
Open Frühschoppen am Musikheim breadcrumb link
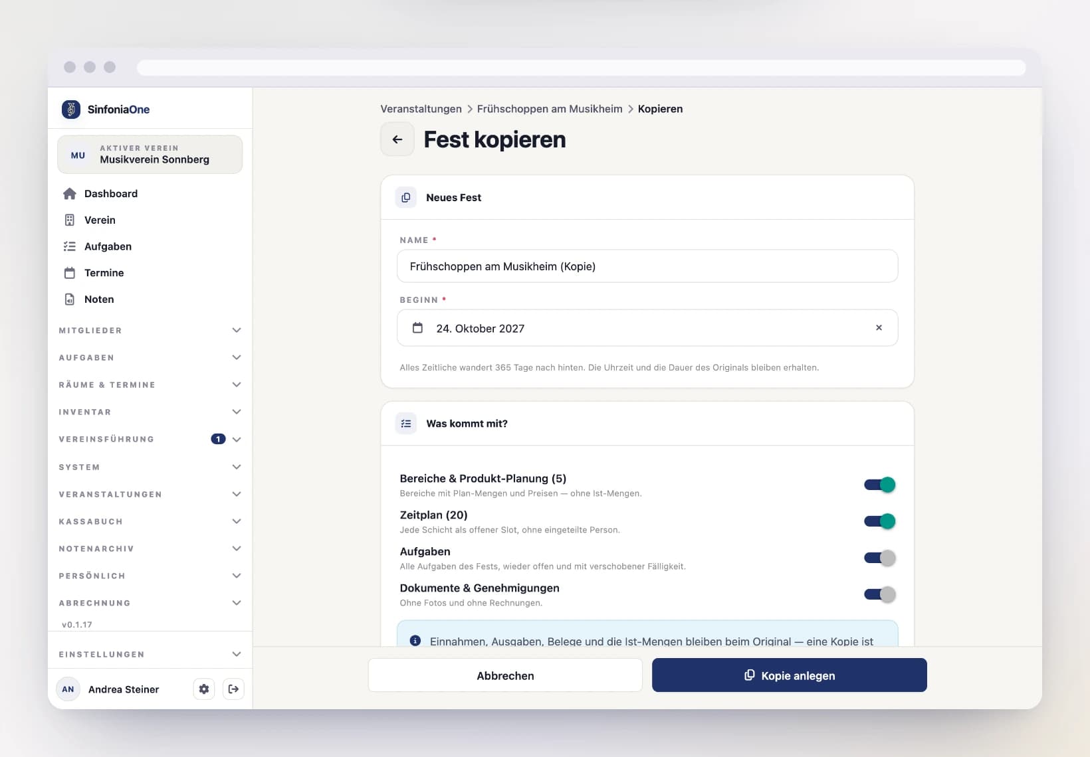(x=550, y=109)
